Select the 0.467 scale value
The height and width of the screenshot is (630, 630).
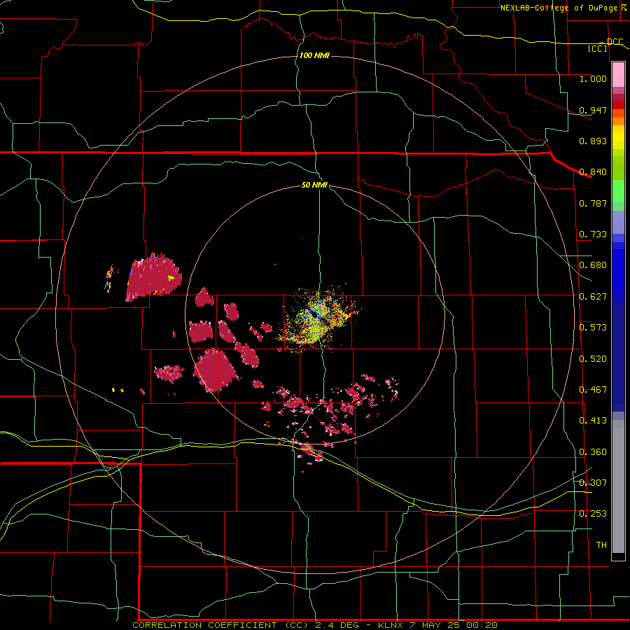click(593, 389)
